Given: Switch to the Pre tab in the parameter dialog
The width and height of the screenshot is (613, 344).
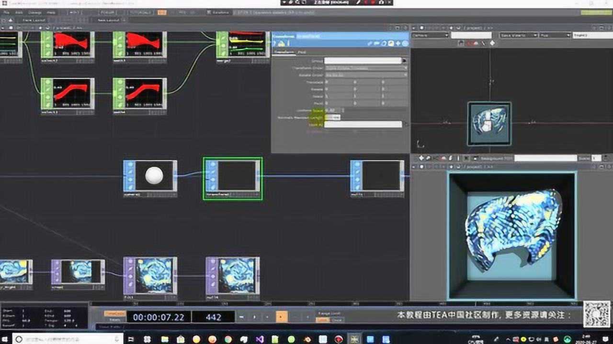Looking at the screenshot, I should click(x=301, y=53).
